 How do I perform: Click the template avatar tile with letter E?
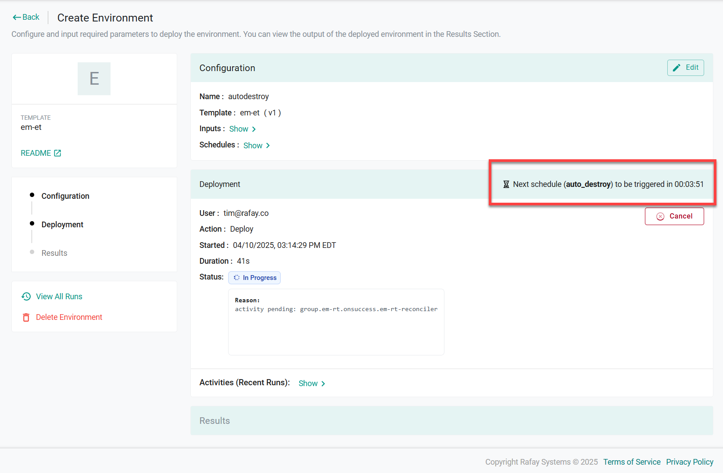(94, 79)
